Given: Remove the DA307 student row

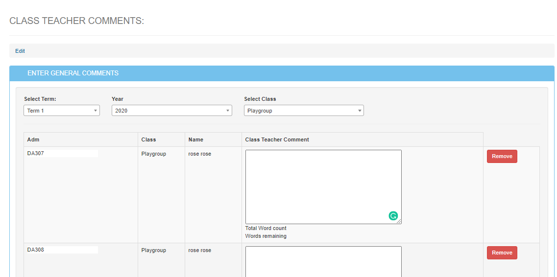Looking at the screenshot, I should point(502,157).
